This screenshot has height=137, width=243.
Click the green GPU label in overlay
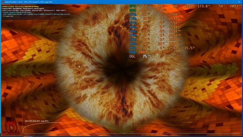point(133,6)
